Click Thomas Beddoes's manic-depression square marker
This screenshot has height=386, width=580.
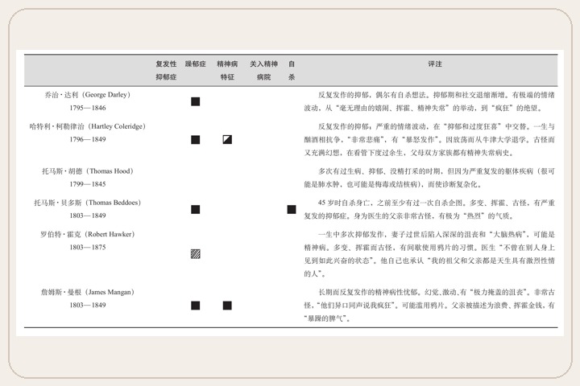[x=195, y=209]
